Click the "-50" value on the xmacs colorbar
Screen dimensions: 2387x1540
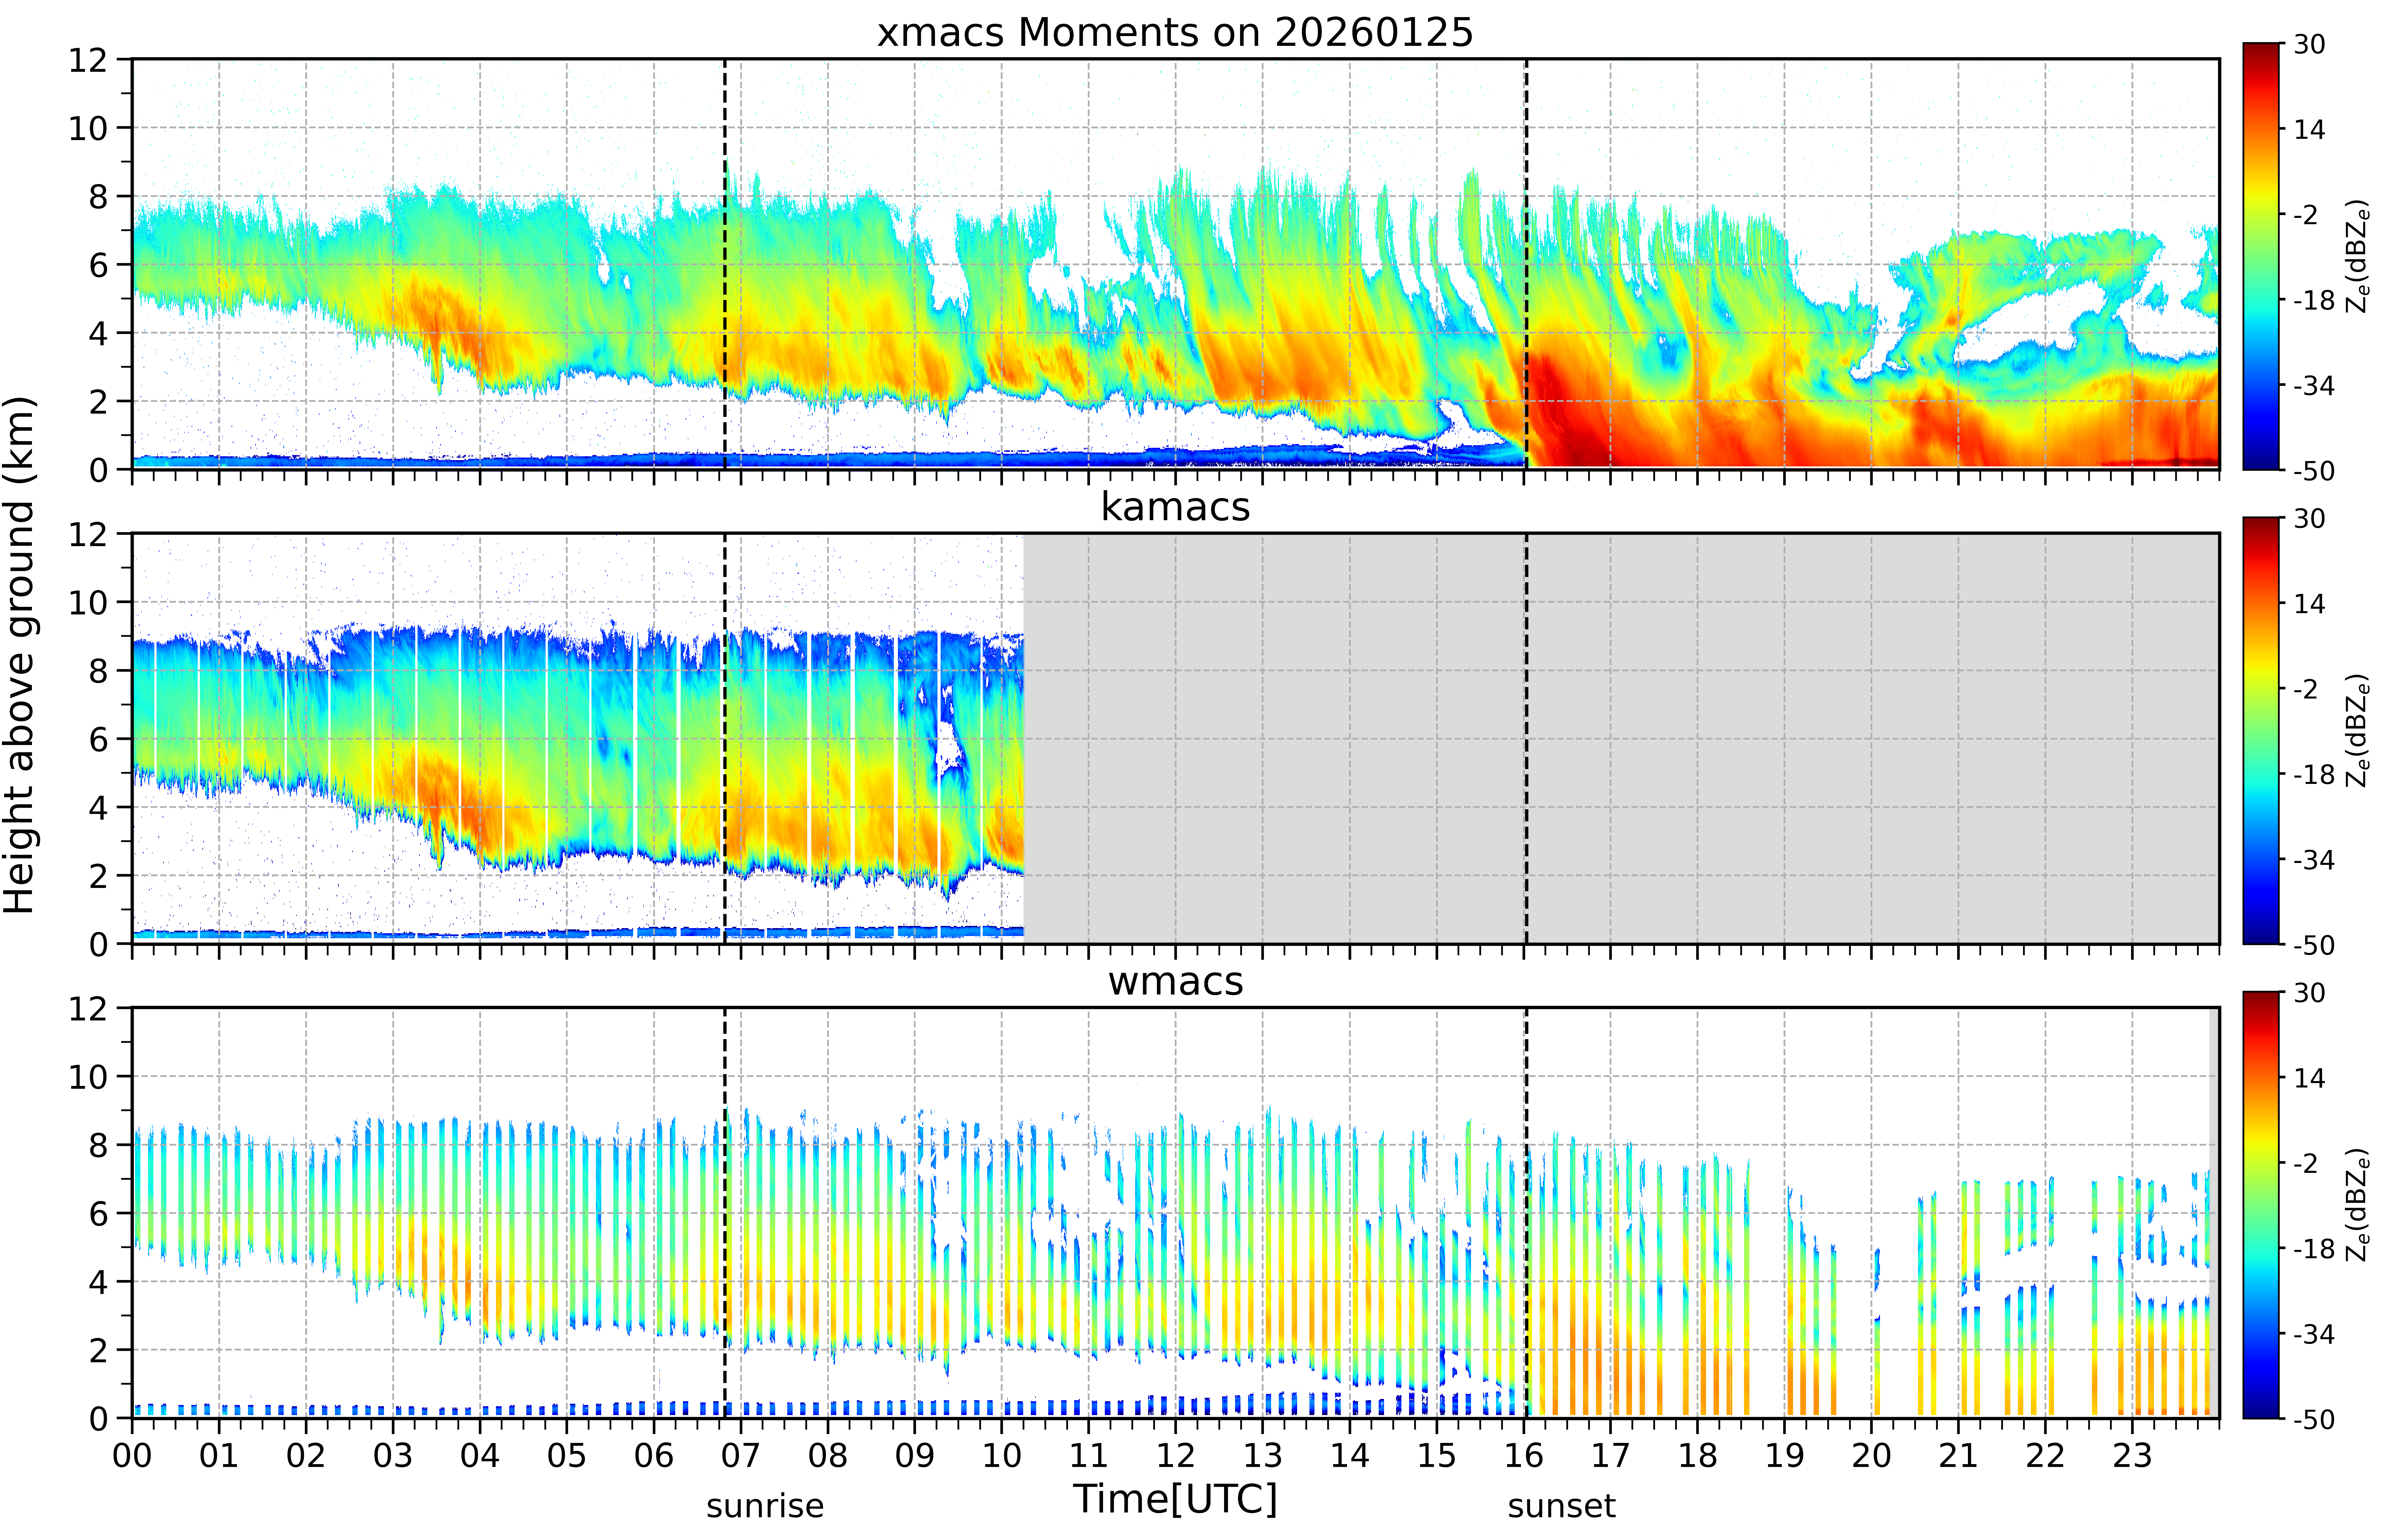pos(2314,471)
